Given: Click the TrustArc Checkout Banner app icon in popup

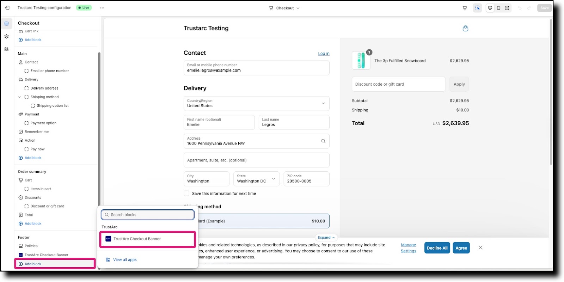Looking at the screenshot, I should point(108,239).
